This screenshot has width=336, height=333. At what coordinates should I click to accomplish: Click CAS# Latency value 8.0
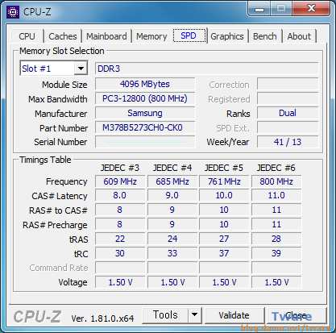pos(120,195)
